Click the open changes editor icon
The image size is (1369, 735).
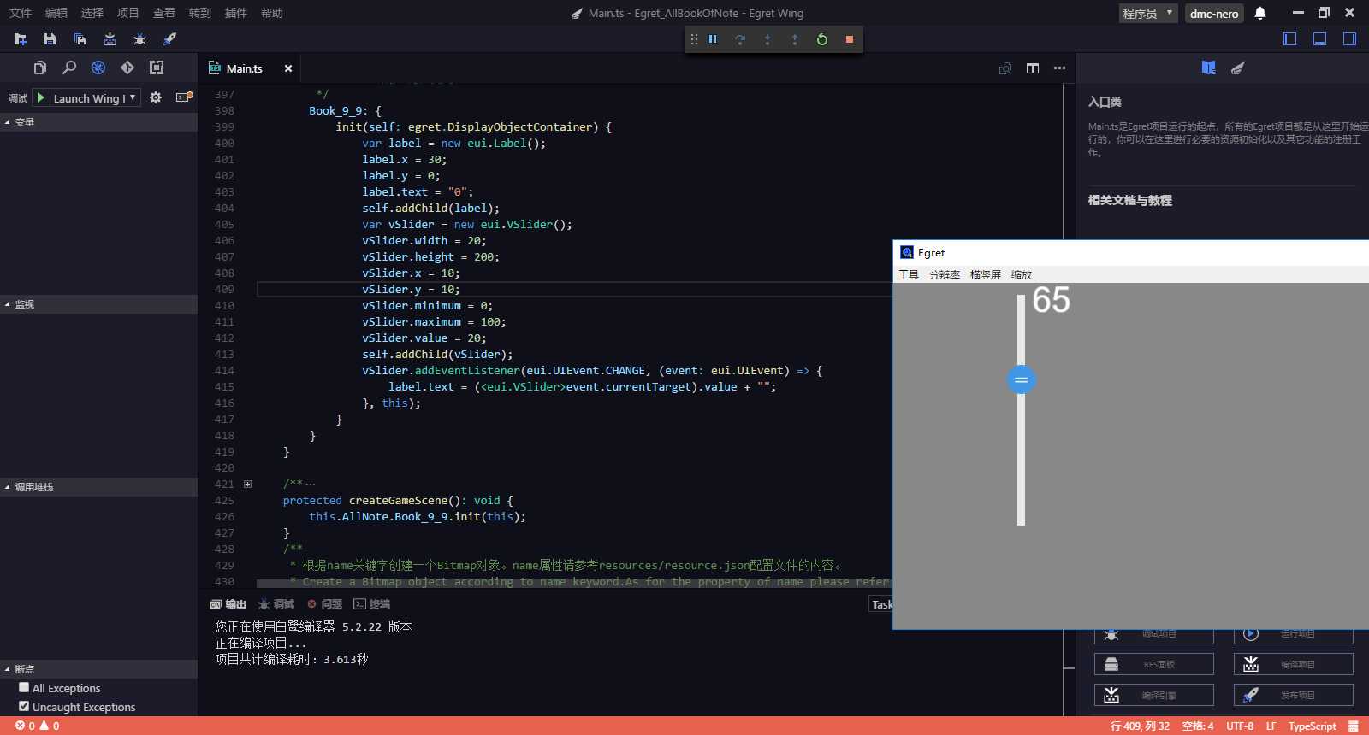click(x=1005, y=68)
